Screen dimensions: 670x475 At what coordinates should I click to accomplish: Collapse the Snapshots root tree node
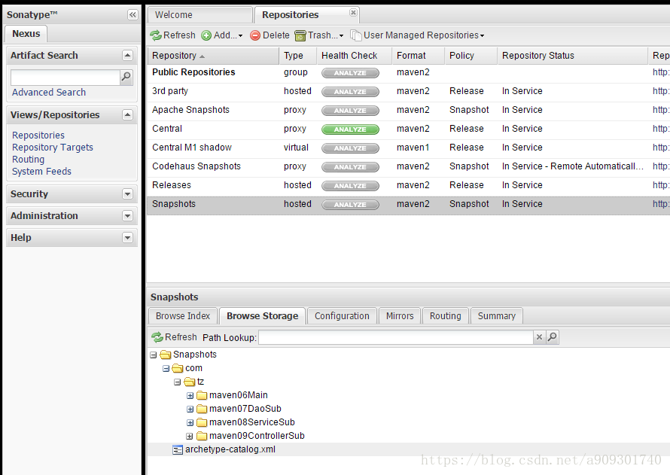coord(154,355)
